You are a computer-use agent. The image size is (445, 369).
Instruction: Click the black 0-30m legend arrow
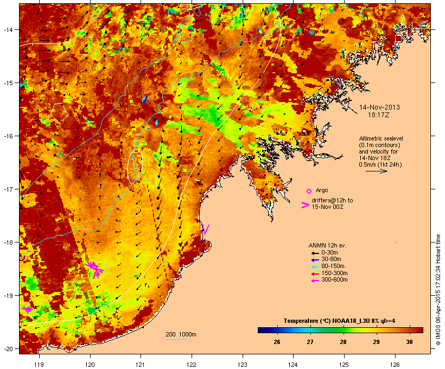point(315,253)
